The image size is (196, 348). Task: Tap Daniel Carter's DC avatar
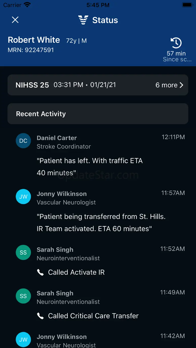[23, 141]
